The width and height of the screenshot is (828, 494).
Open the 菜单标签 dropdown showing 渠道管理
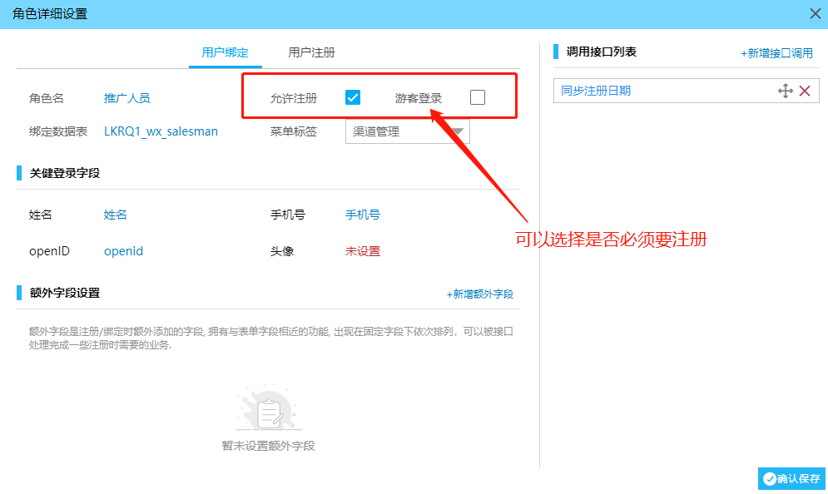407,131
